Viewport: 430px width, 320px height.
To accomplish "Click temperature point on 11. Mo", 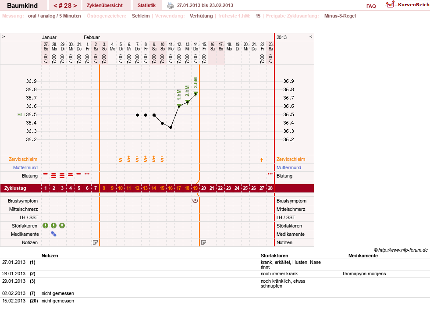I will [x=171, y=127].
